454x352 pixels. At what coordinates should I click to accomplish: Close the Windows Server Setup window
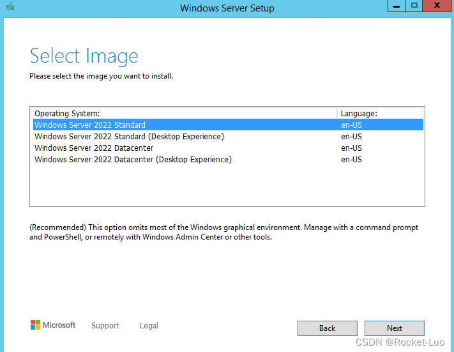pos(437,6)
